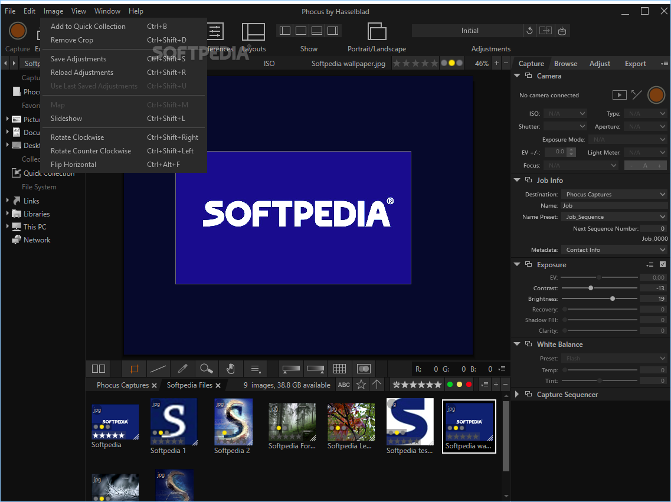Toggle the grid overlay icon
The height and width of the screenshot is (502, 671).
339,369
